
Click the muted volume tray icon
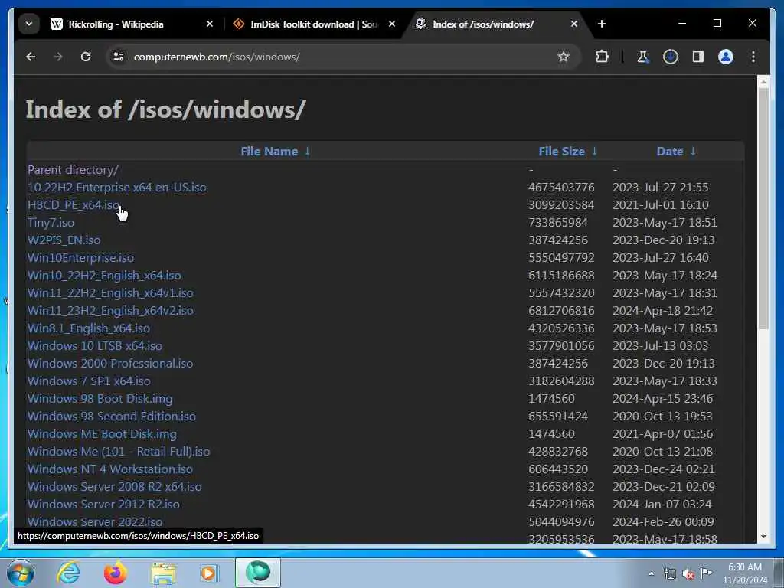coord(688,574)
